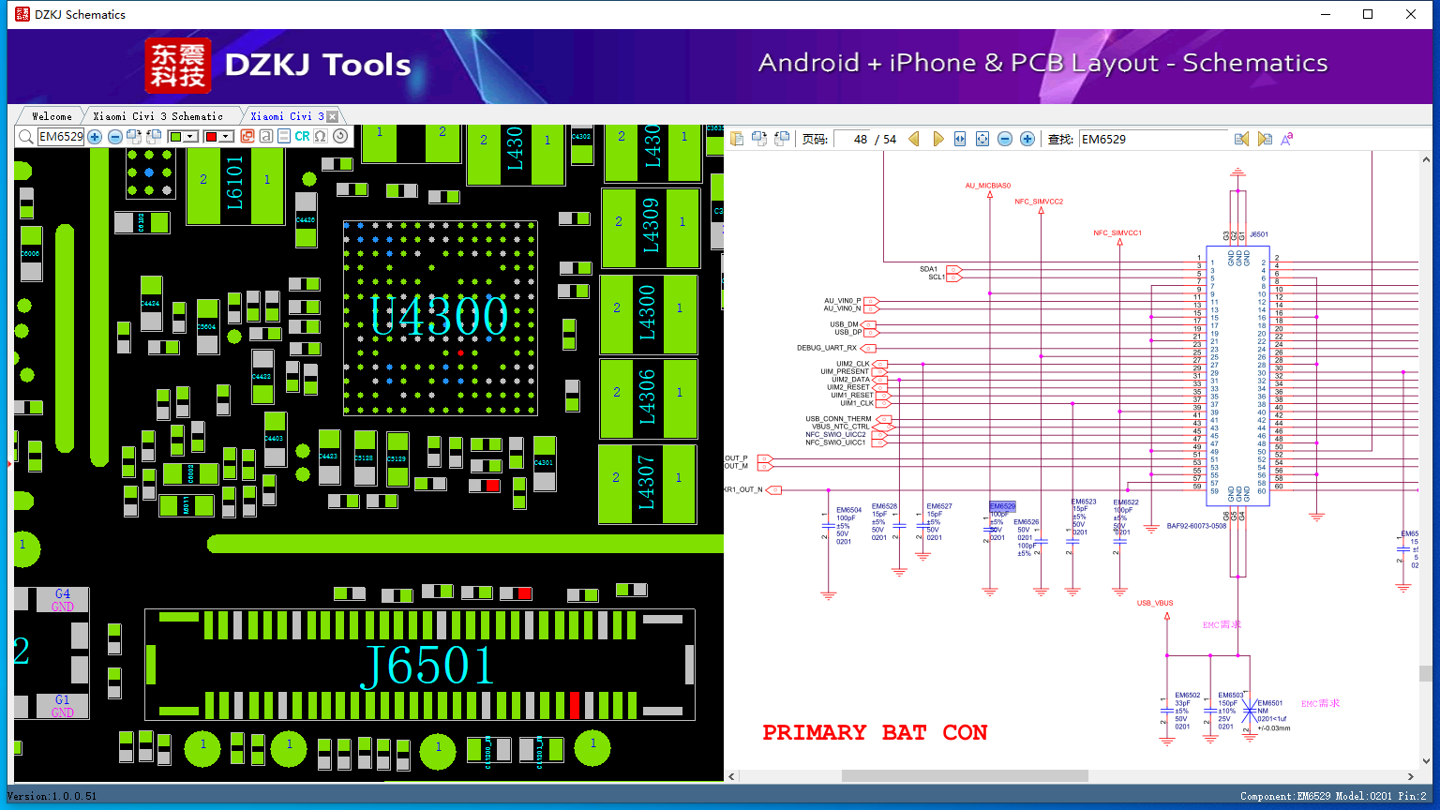Select inductor L4309 on the PCB
1440x810 pixels.
(651, 228)
